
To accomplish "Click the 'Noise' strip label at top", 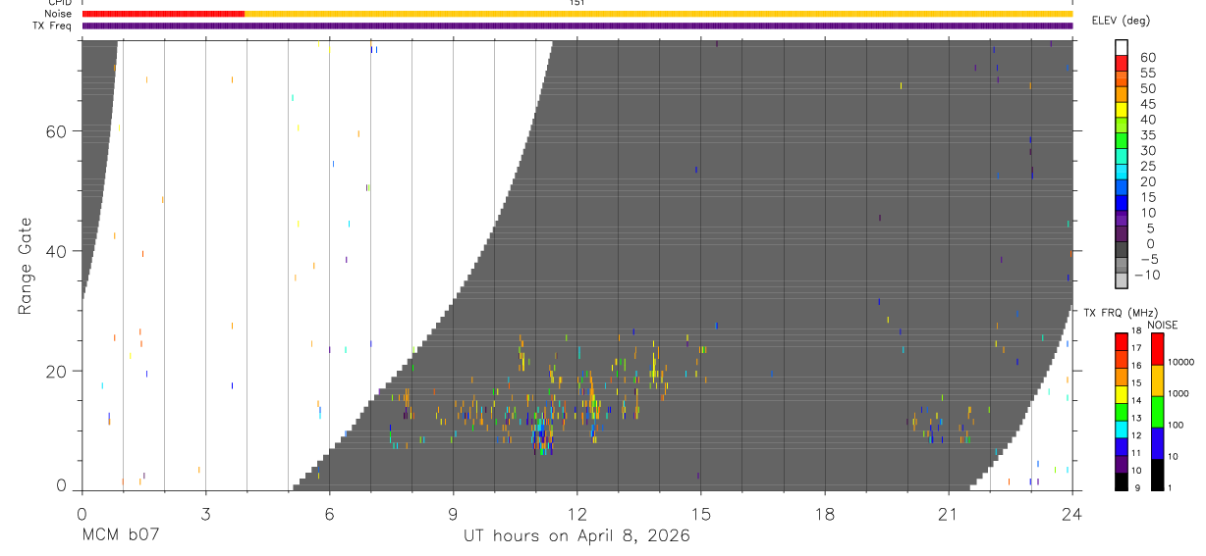I will coord(59,14).
